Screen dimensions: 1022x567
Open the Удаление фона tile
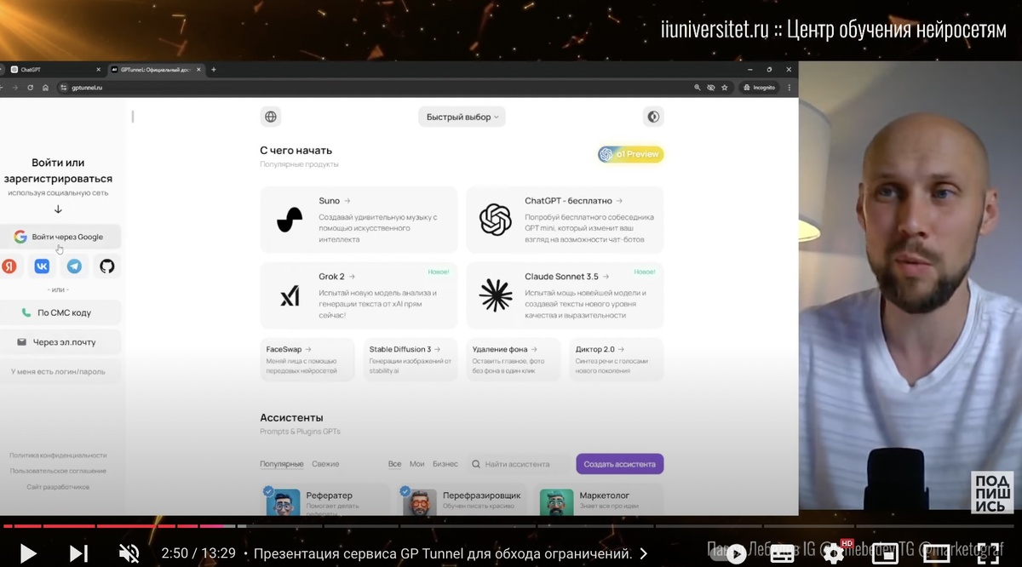tap(514, 359)
